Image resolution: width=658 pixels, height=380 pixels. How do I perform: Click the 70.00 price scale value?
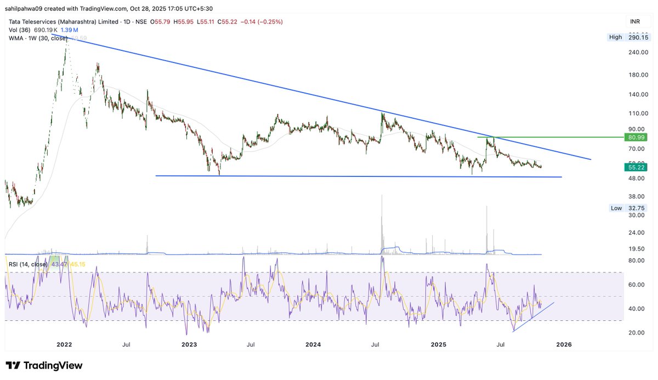[636, 148]
